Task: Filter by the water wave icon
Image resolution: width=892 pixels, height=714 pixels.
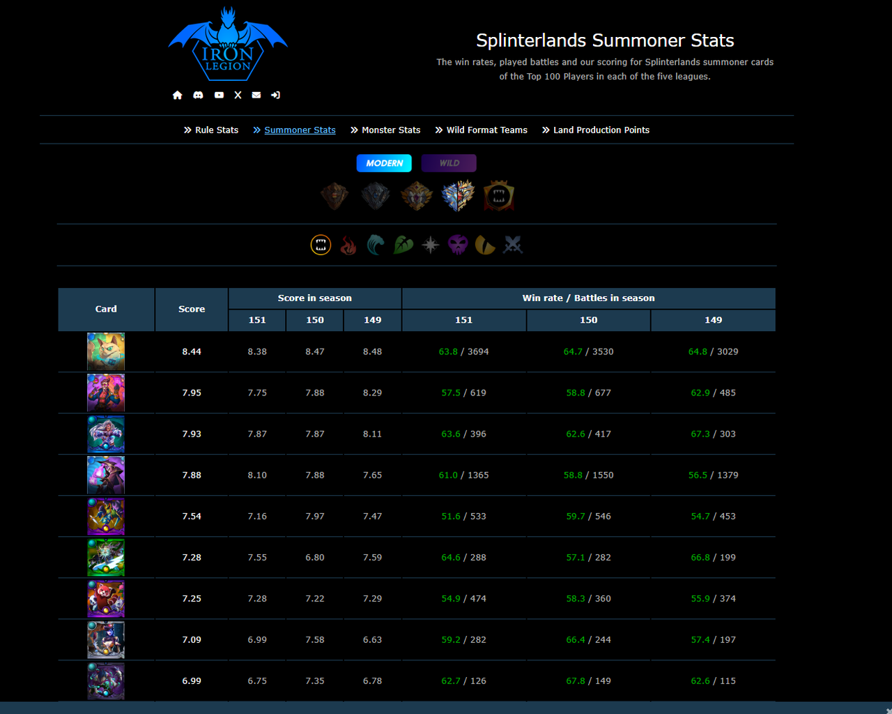Action: click(376, 245)
